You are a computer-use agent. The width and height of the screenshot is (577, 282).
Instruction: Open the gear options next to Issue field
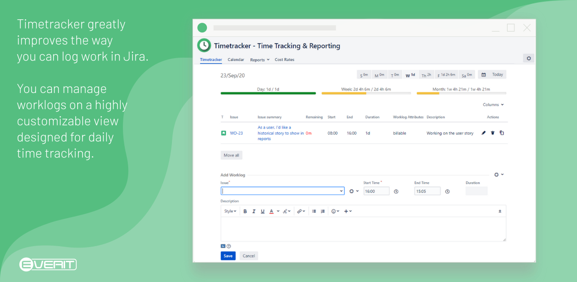(354, 191)
